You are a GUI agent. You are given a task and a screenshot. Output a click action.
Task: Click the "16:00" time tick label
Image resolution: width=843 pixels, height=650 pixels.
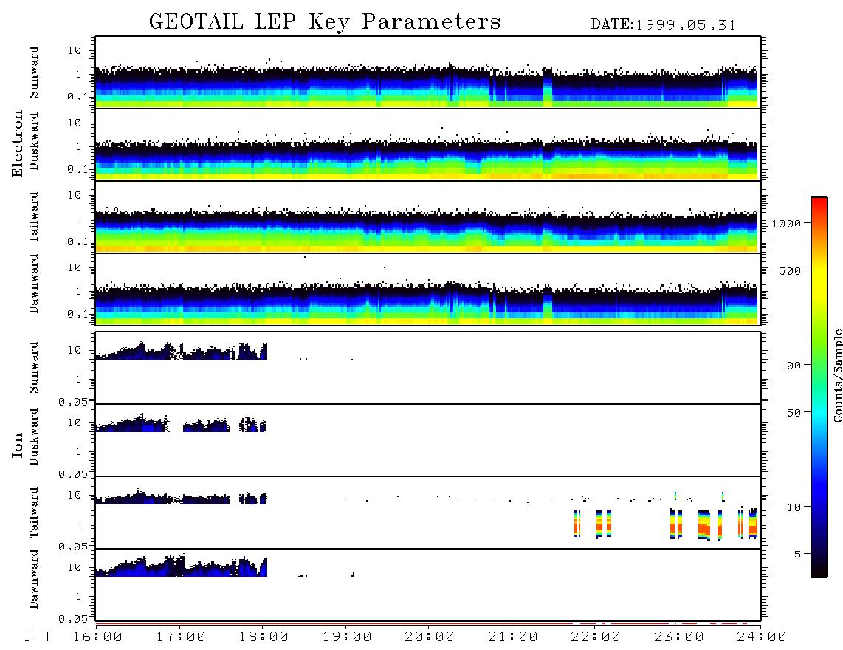coord(98,637)
